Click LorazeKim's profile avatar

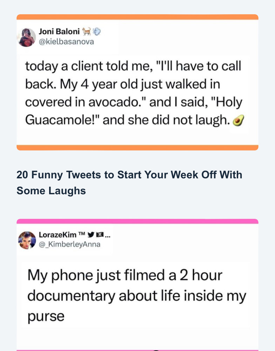coord(27,240)
